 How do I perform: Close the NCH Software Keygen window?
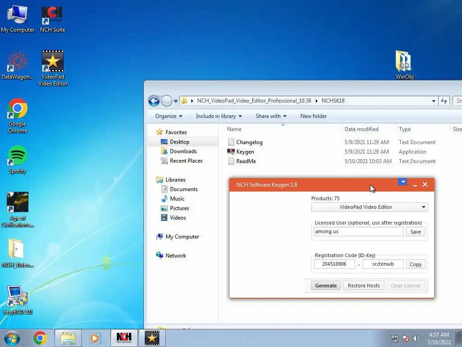(425, 184)
